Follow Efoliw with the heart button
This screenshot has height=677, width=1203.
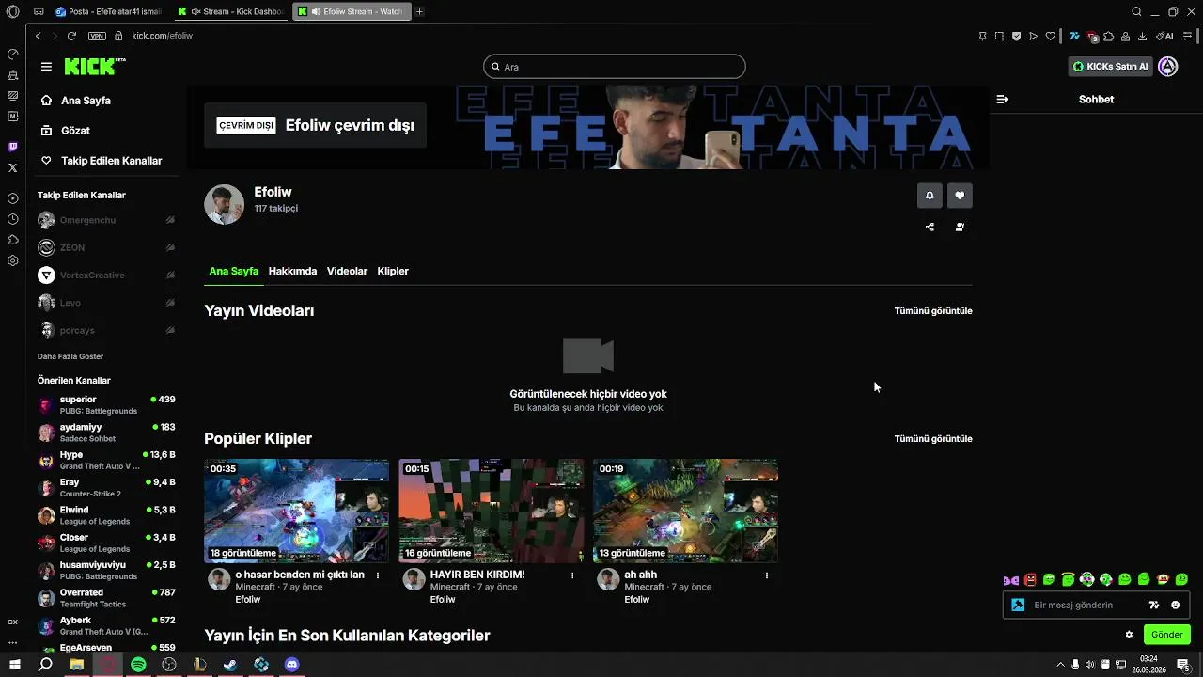pyautogui.click(x=960, y=196)
